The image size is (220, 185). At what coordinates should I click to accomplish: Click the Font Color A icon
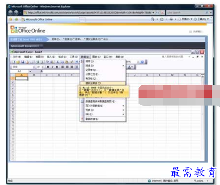[x=129, y=67]
